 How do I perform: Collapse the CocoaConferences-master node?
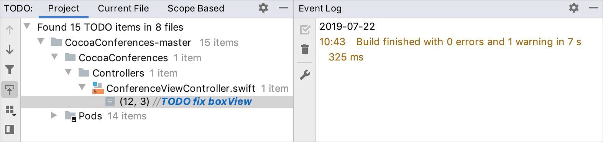click(x=41, y=41)
